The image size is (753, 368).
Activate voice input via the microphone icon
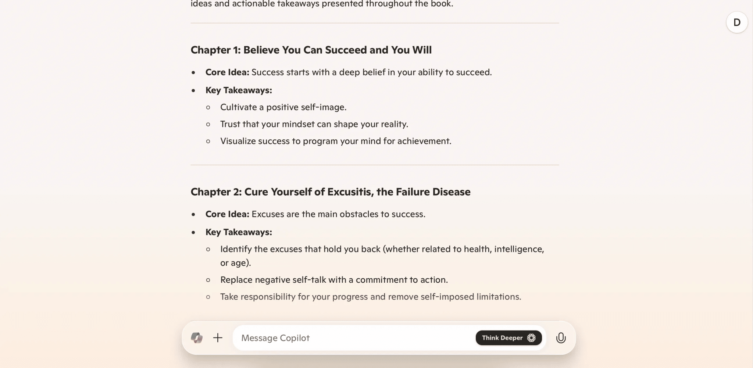561,338
